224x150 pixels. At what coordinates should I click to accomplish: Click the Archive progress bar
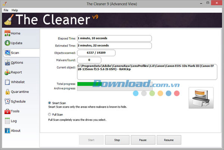click(115, 89)
